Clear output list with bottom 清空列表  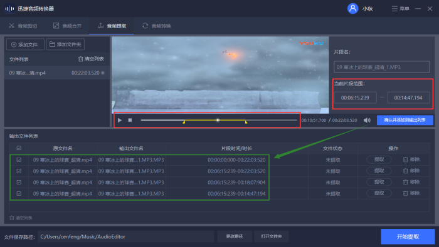click(21, 218)
